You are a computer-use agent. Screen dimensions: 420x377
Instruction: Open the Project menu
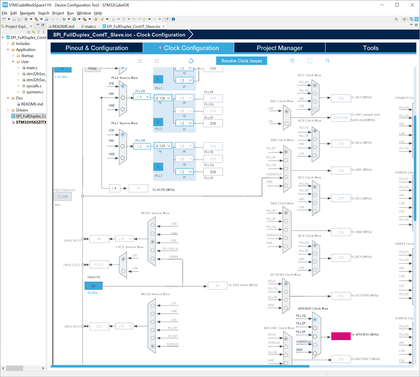[x=58, y=13]
